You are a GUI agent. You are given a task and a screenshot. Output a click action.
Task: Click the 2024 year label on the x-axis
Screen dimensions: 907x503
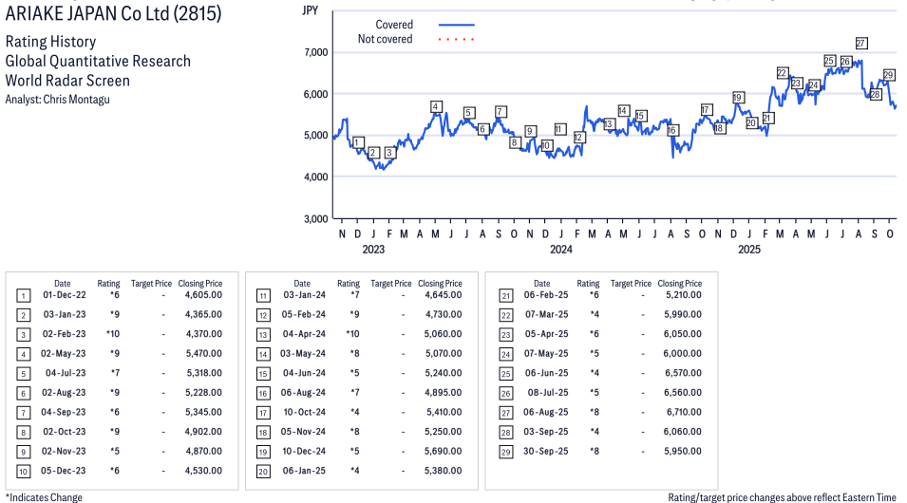(x=560, y=250)
